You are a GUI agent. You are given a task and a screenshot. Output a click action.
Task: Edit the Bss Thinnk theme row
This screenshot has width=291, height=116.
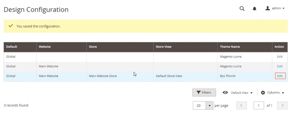click(280, 76)
